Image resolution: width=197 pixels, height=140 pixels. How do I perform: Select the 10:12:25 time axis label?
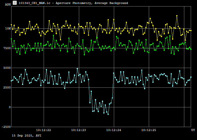click(x=149, y=130)
